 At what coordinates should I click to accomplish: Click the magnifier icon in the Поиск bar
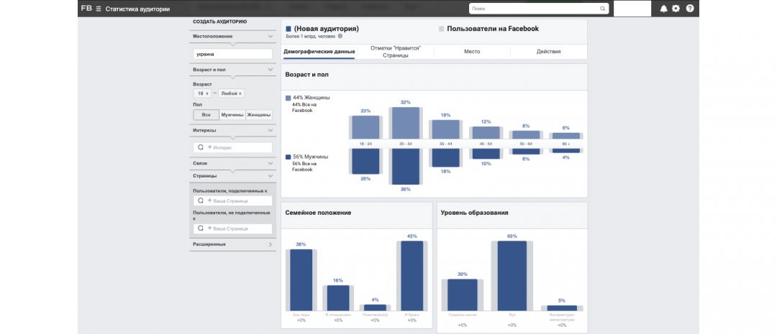[602, 9]
